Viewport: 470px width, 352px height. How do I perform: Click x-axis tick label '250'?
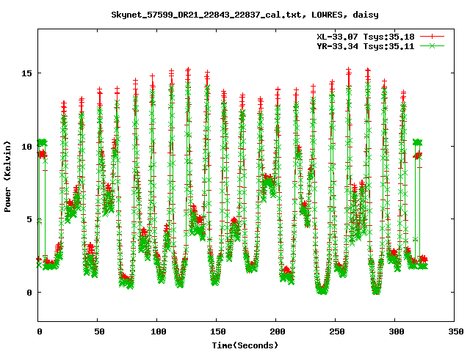337,331
